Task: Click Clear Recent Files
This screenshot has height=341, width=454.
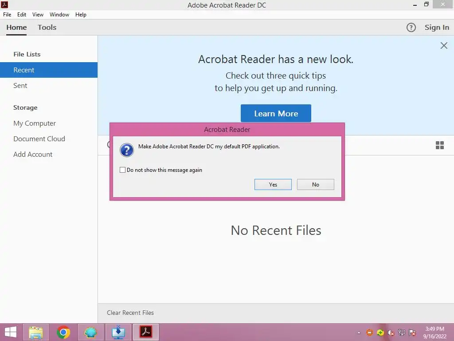Action: 130,313
